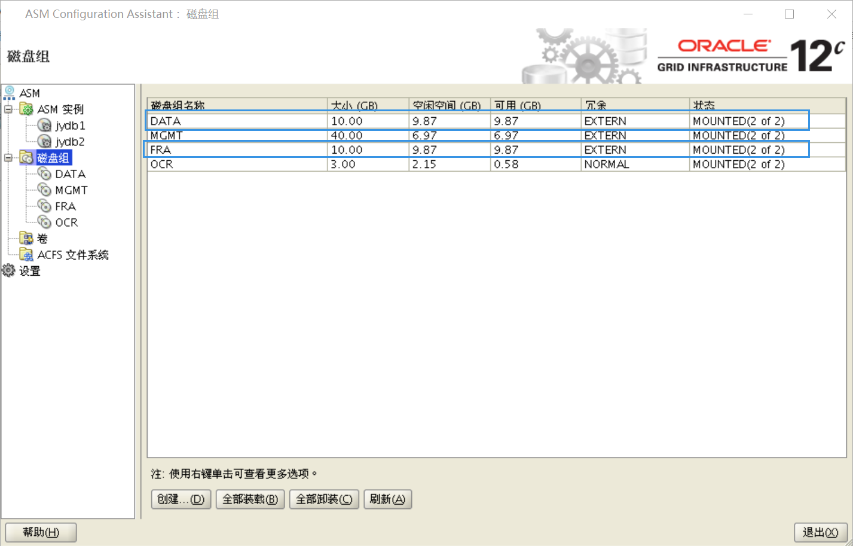Click MOUNTED(2 of 2) status in OCR row
The image size is (853, 546).
click(x=768, y=164)
